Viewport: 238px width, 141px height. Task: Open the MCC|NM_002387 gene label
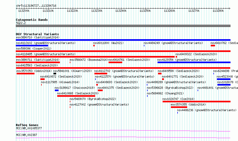click(x=26, y=135)
